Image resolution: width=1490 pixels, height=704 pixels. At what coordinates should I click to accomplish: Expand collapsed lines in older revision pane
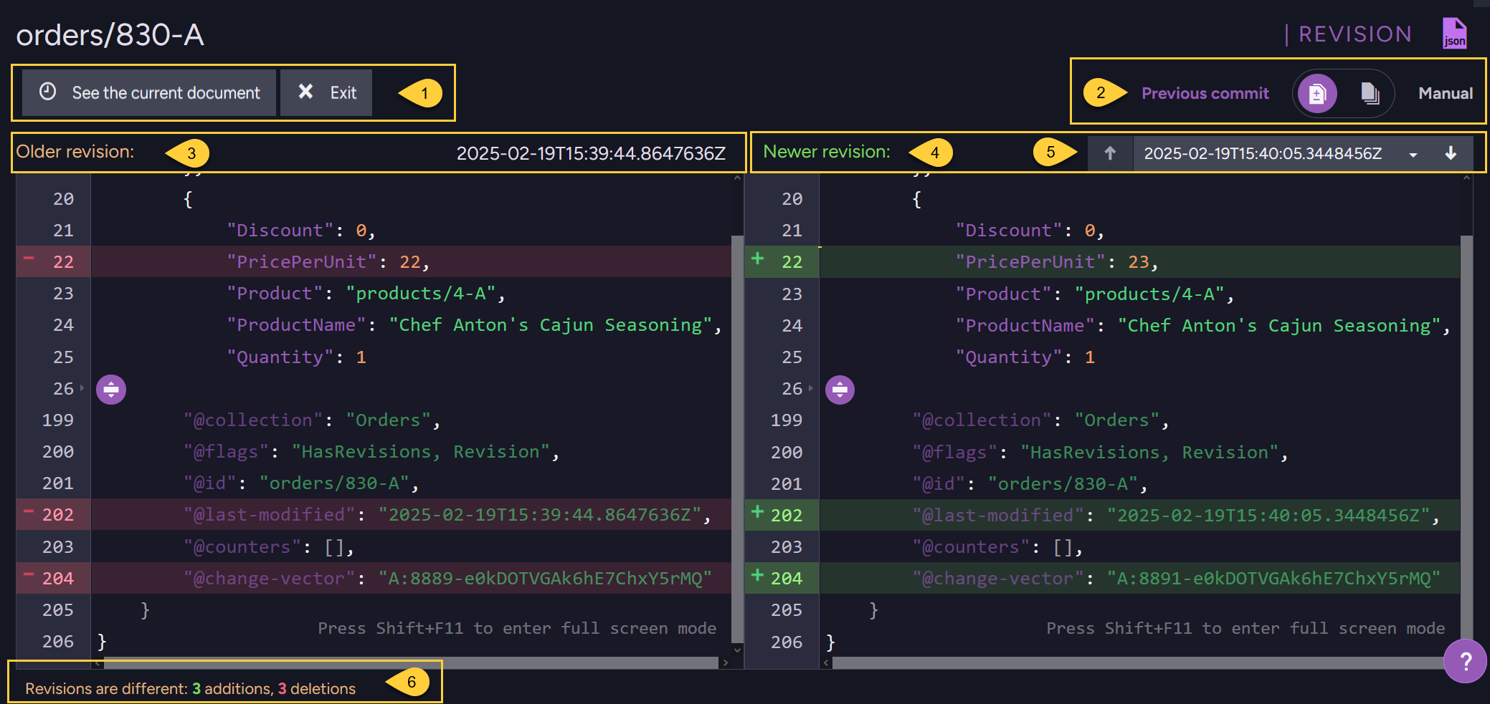tap(111, 390)
